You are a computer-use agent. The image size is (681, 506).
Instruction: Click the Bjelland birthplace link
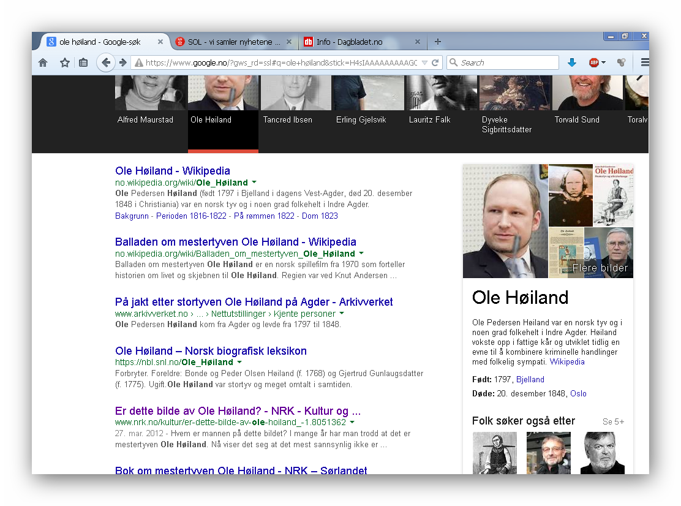530,379
